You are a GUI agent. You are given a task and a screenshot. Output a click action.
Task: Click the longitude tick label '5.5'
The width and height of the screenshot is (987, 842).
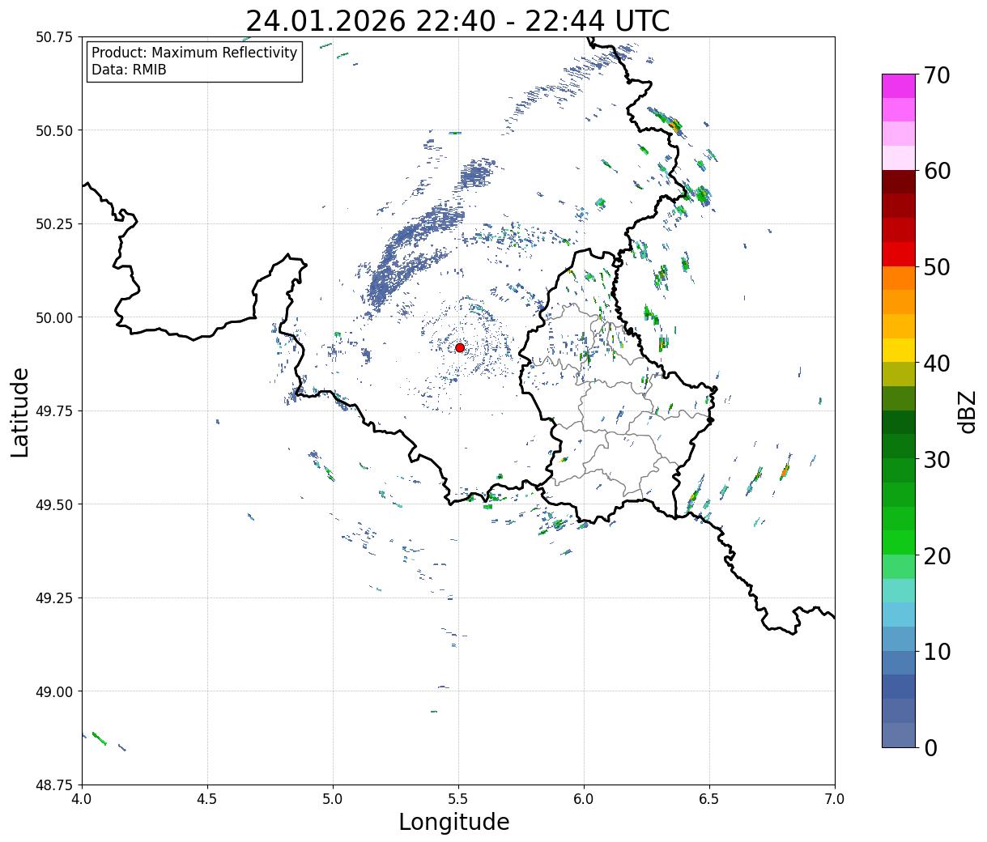click(x=458, y=798)
